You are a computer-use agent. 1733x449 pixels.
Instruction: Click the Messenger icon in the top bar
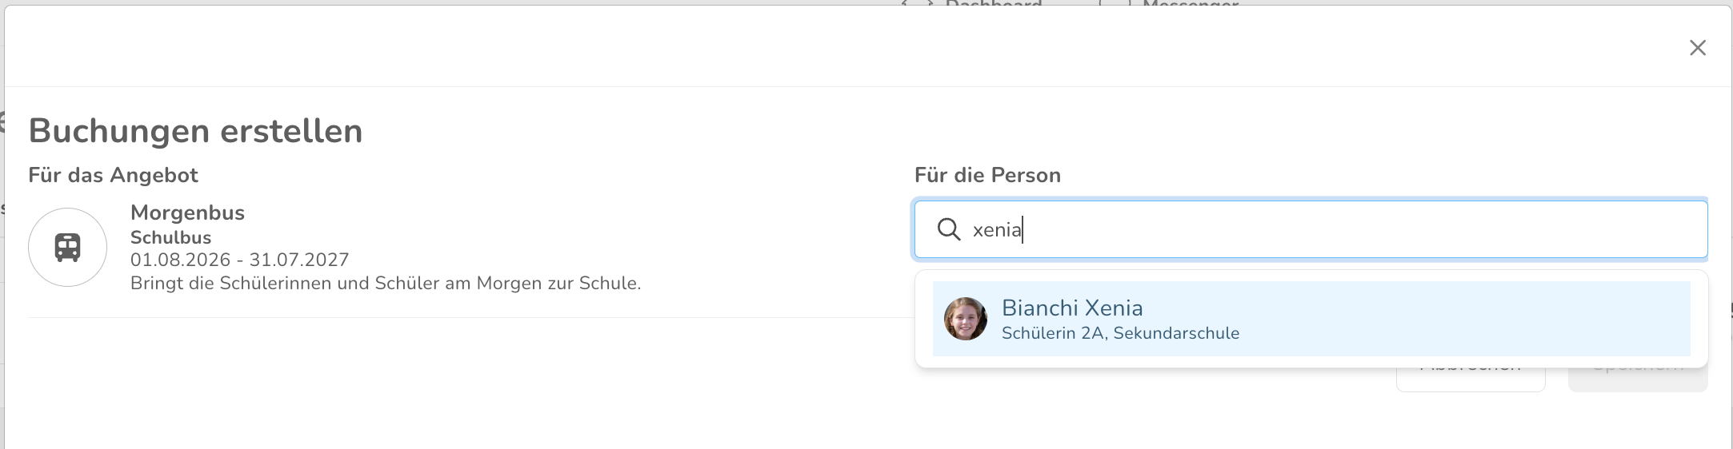click(1115, 3)
